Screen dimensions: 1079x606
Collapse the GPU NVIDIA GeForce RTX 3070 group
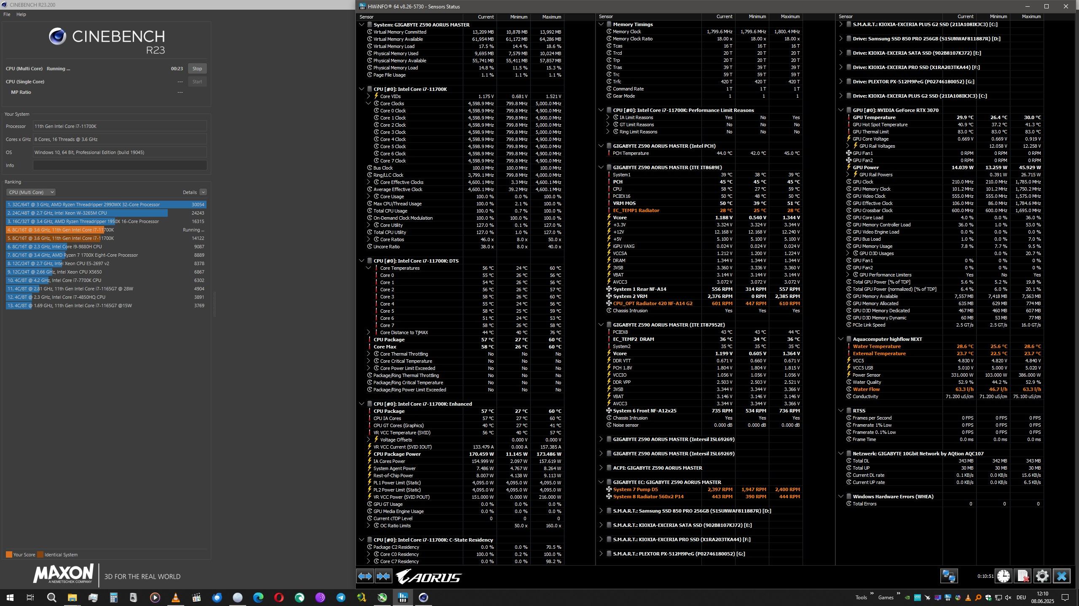point(840,110)
